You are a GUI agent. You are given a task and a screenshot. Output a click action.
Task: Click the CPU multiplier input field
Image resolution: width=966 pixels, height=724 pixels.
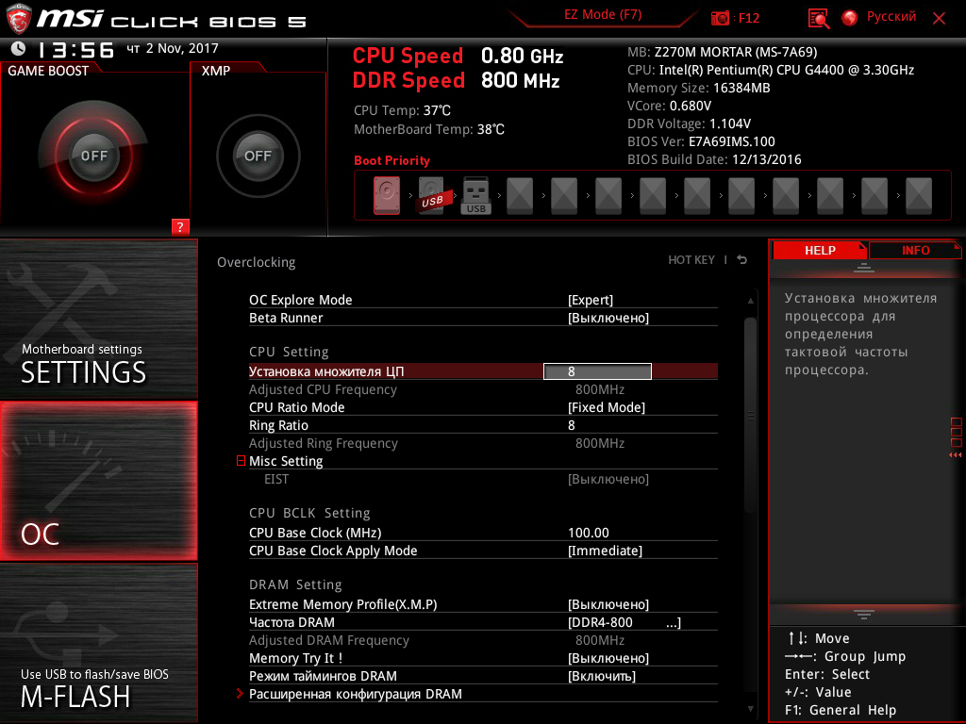597,371
